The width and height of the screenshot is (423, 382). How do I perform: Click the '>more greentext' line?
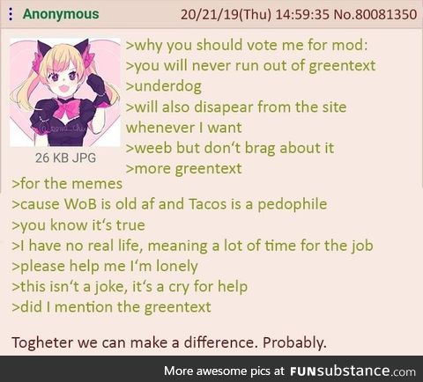pyautogui.click(x=183, y=169)
